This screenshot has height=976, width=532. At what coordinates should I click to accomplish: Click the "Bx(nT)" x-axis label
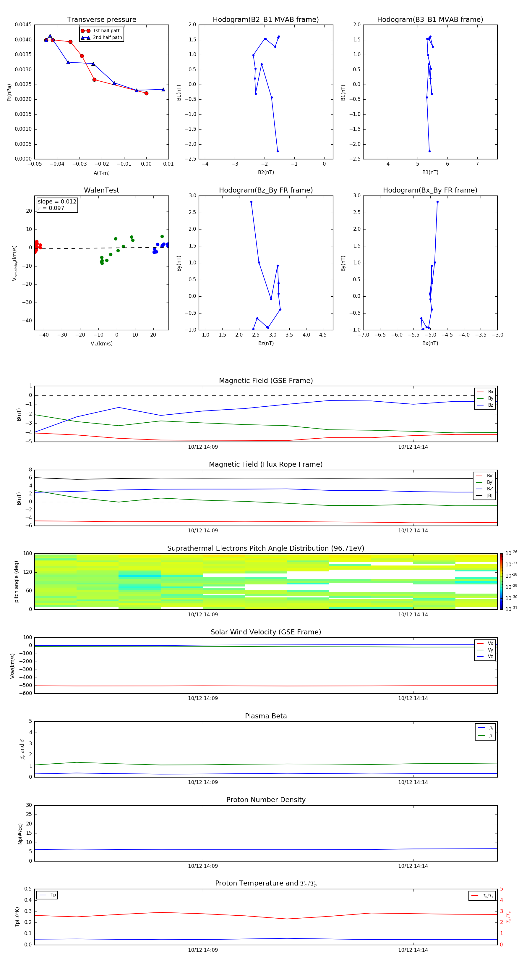coord(430,343)
